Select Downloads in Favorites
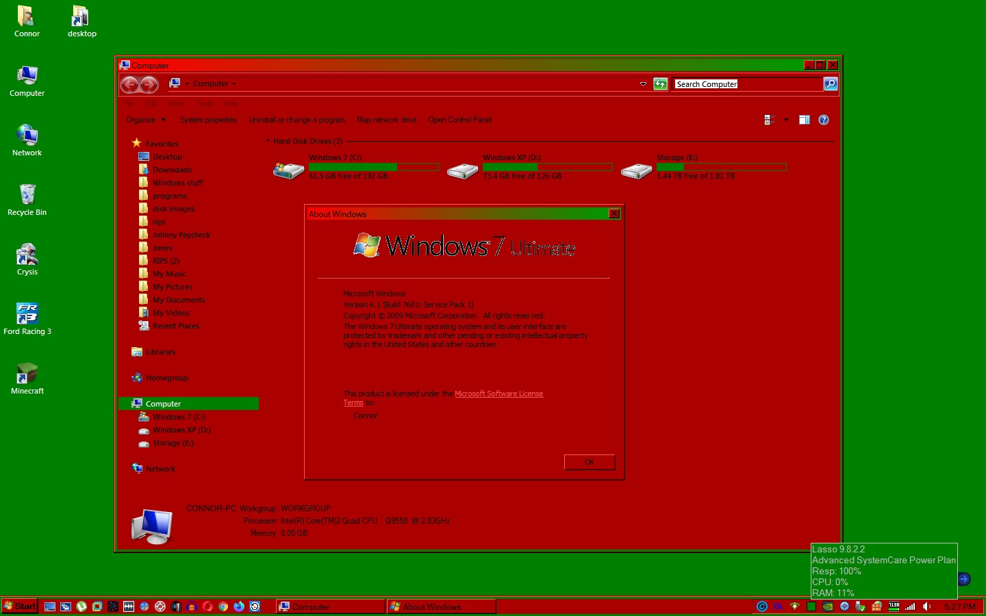The image size is (986, 616). point(172,170)
